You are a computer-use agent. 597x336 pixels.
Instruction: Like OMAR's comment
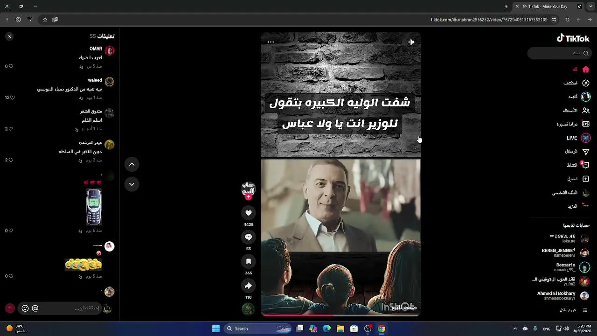coord(11,66)
